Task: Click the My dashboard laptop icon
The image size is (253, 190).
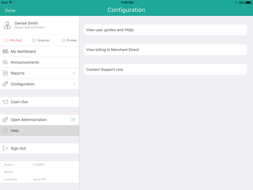Action: point(5,51)
